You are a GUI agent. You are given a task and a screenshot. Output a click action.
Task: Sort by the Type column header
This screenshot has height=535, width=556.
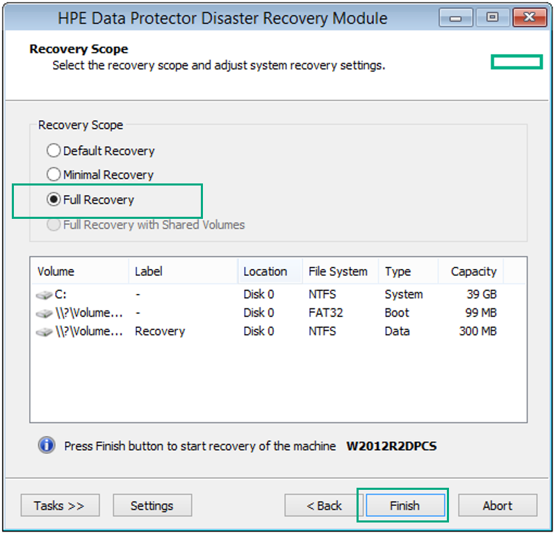tap(409, 272)
